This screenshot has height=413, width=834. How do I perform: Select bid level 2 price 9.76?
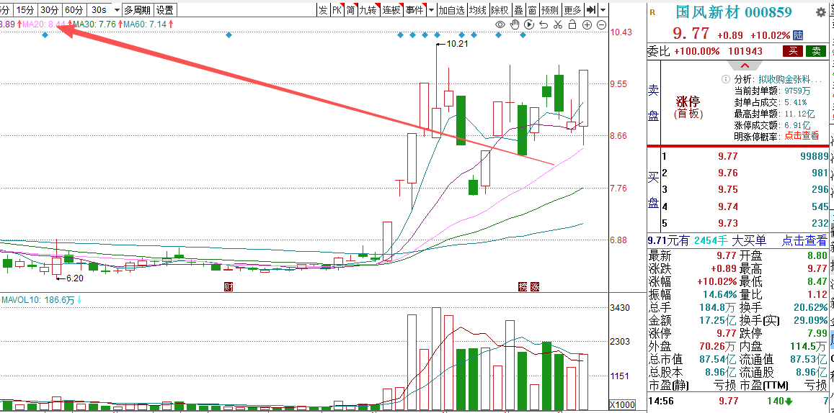tap(729, 173)
